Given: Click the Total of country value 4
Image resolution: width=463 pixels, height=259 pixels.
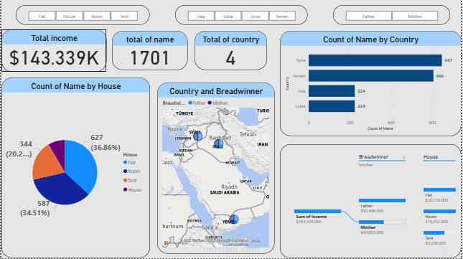Looking at the screenshot, I should point(230,58).
